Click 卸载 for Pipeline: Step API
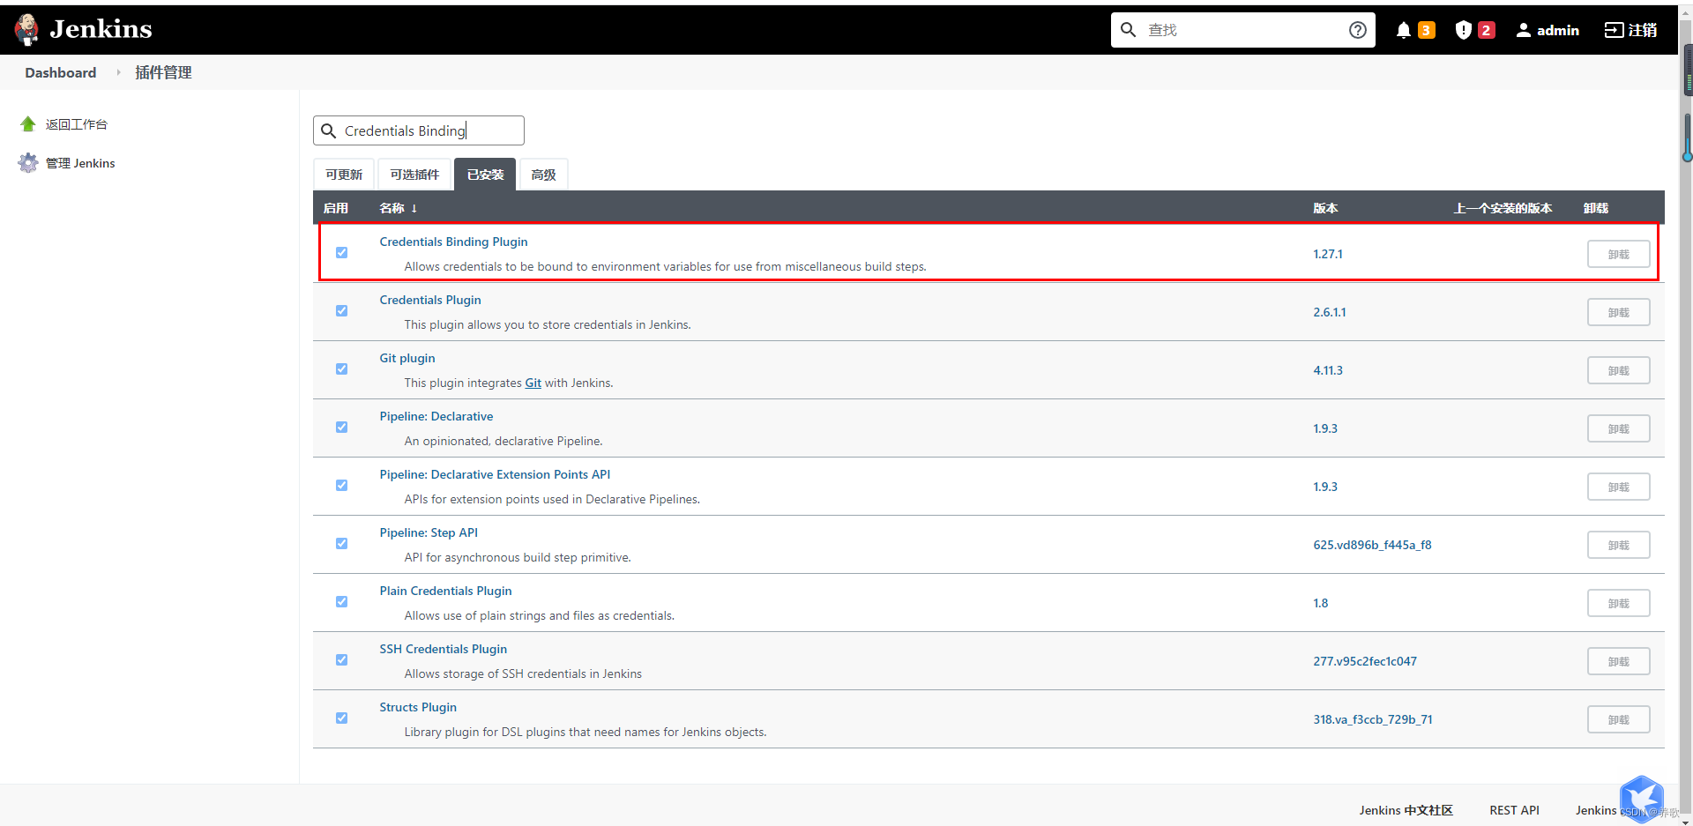 tap(1618, 545)
